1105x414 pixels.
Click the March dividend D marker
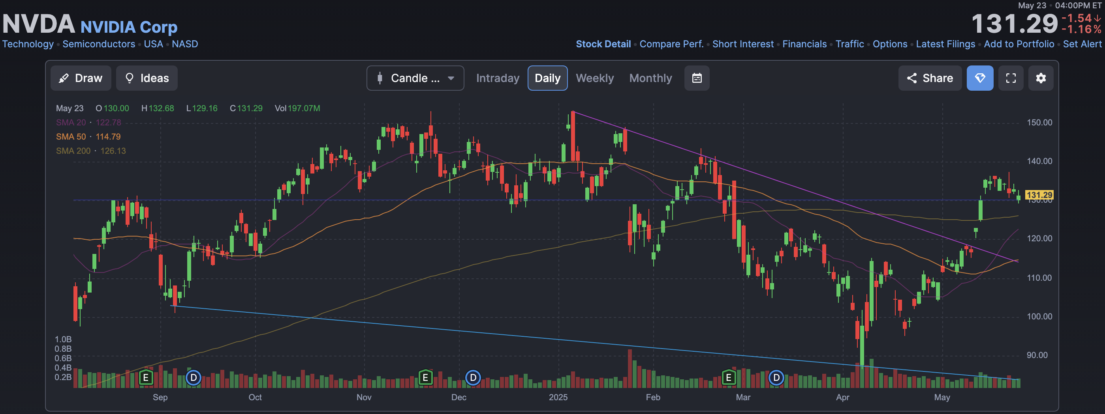(x=776, y=378)
